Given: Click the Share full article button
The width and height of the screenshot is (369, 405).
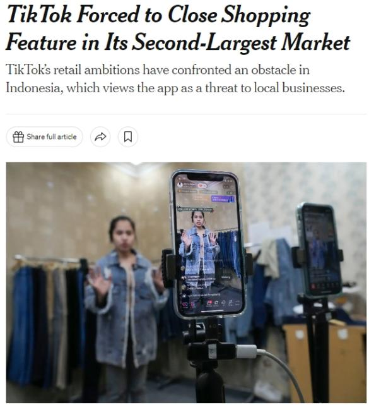Looking at the screenshot, I should click(44, 137).
